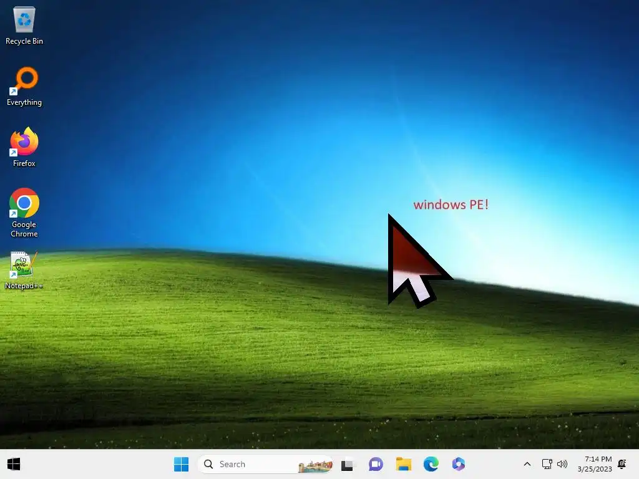Open the blue Windows 11 Start button
This screenshot has height=479, width=639.
(x=182, y=464)
